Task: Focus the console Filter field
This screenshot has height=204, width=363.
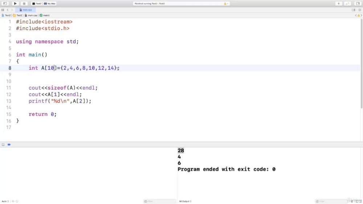Action: (x=331, y=201)
